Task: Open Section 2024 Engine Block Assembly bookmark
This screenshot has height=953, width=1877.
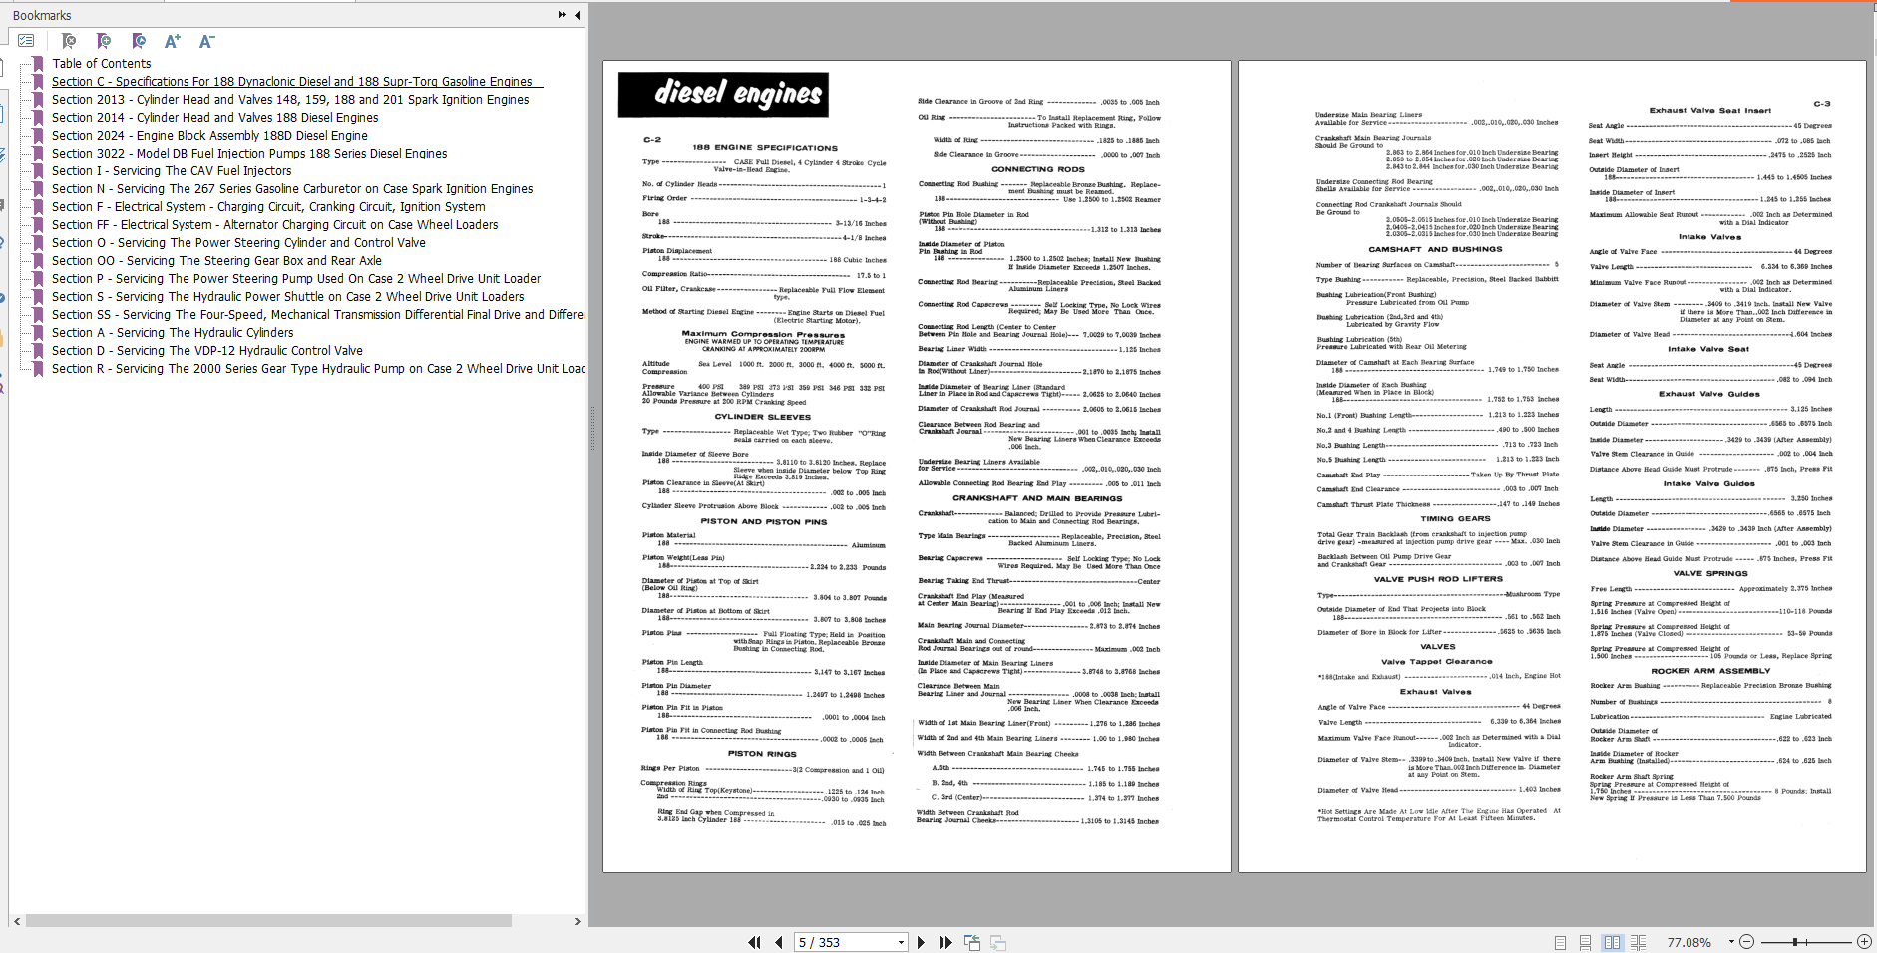Action: click(x=209, y=135)
